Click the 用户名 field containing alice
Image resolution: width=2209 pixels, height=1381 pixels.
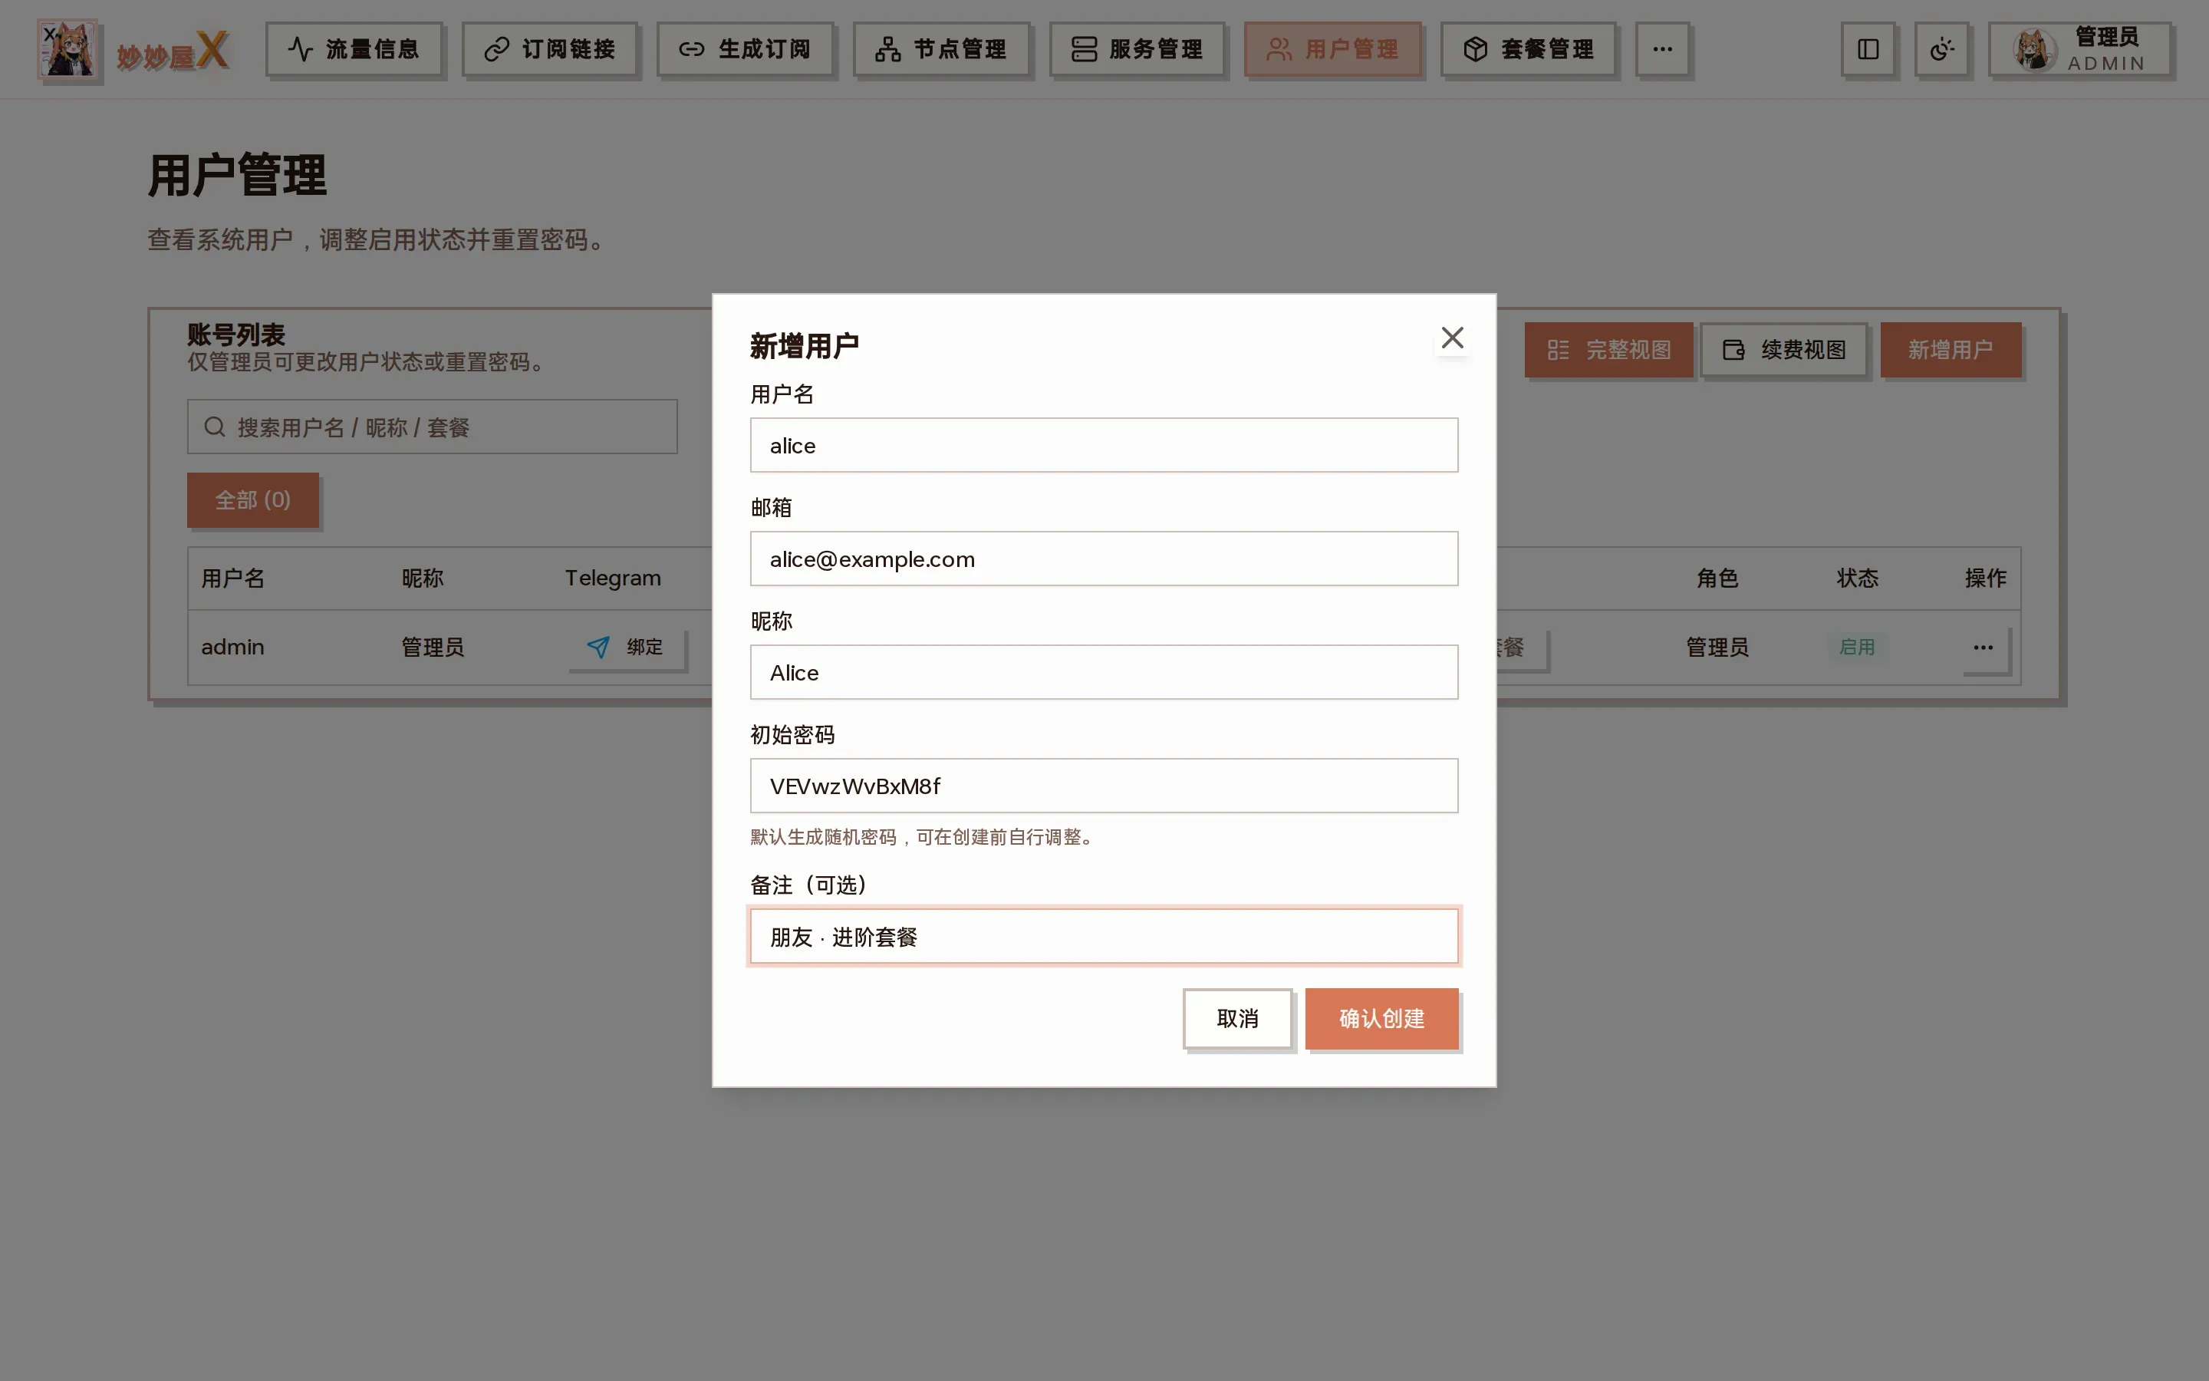tap(1104, 445)
